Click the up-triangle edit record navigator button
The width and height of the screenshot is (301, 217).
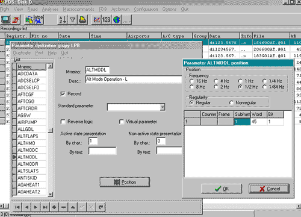click(x=73, y=207)
